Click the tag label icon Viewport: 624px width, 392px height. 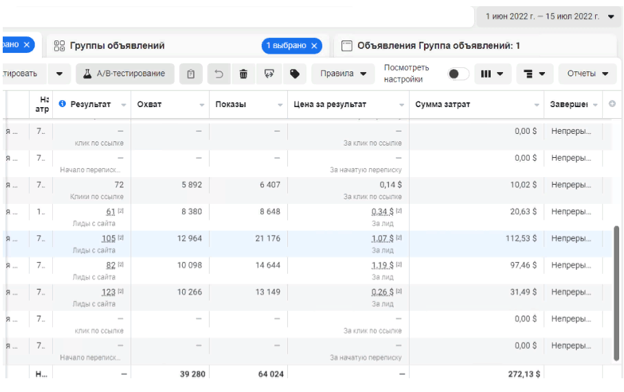(x=295, y=74)
